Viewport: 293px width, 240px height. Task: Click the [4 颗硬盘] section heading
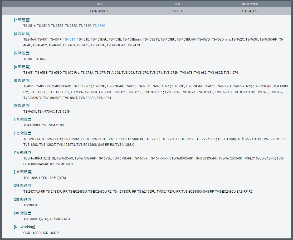22,34
